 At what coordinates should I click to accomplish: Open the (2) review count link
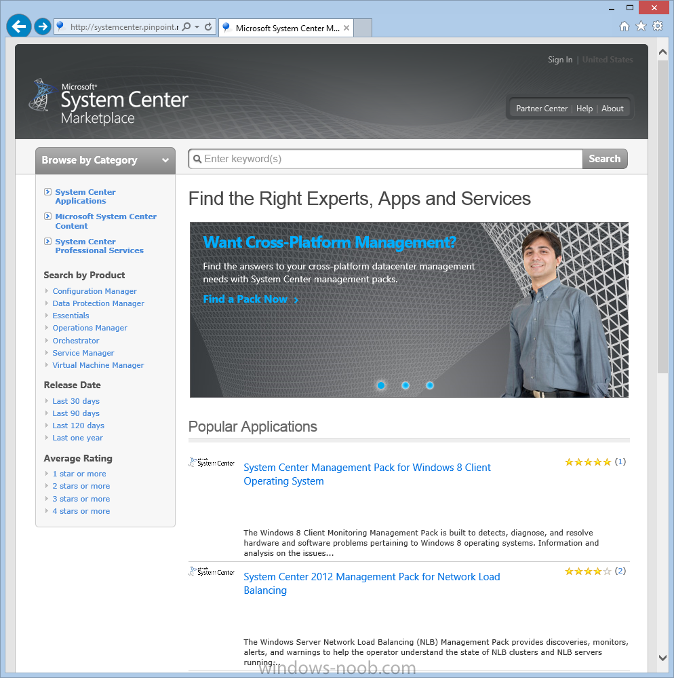(x=620, y=571)
